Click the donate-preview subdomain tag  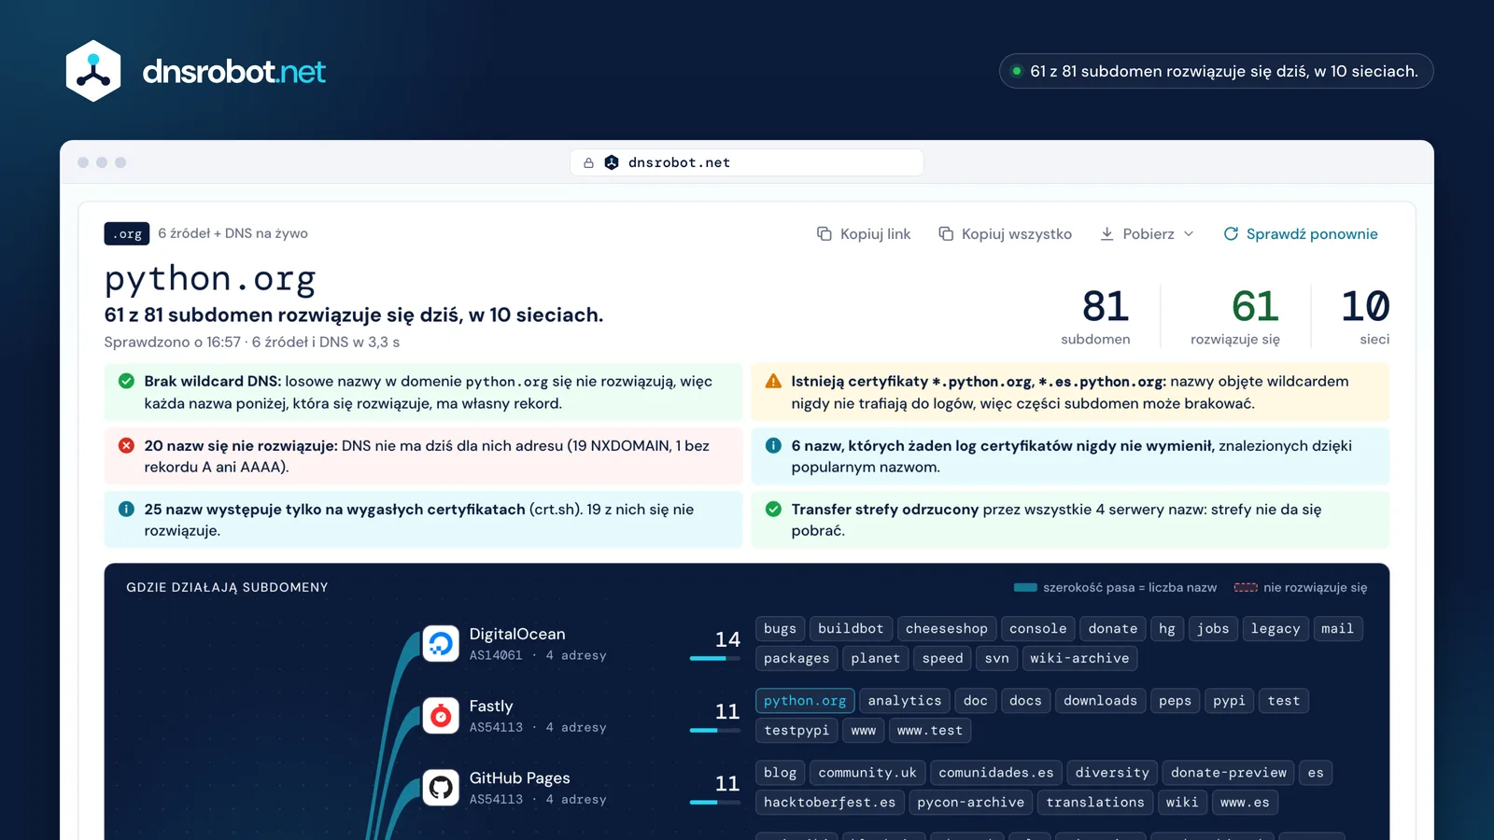click(1229, 773)
